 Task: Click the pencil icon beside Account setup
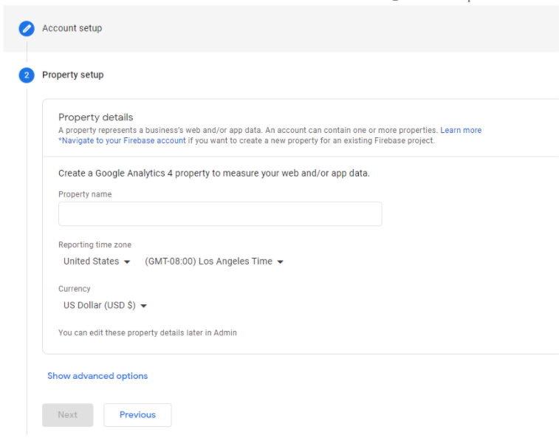coord(27,29)
